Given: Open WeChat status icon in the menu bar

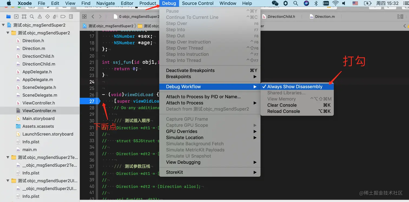Looking at the screenshot, I should click(x=275, y=3).
